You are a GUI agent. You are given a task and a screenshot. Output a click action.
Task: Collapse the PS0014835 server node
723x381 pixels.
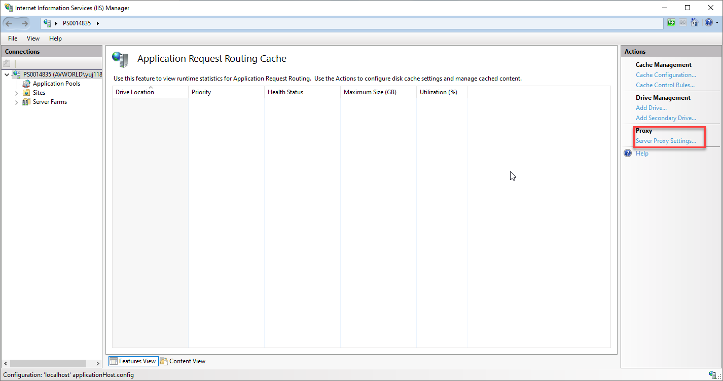coord(7,75)
